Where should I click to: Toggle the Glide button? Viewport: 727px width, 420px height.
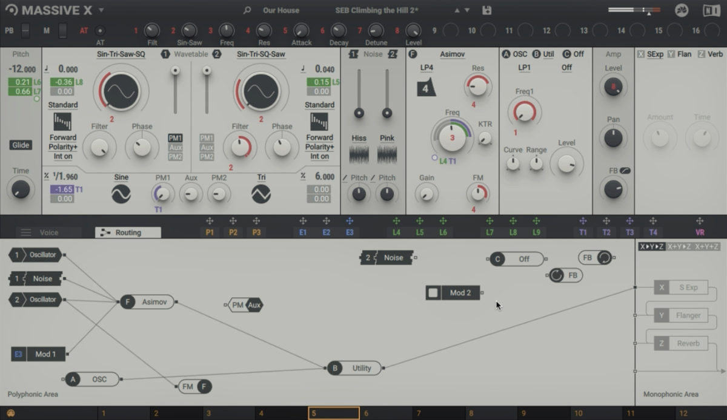point(21,145)
